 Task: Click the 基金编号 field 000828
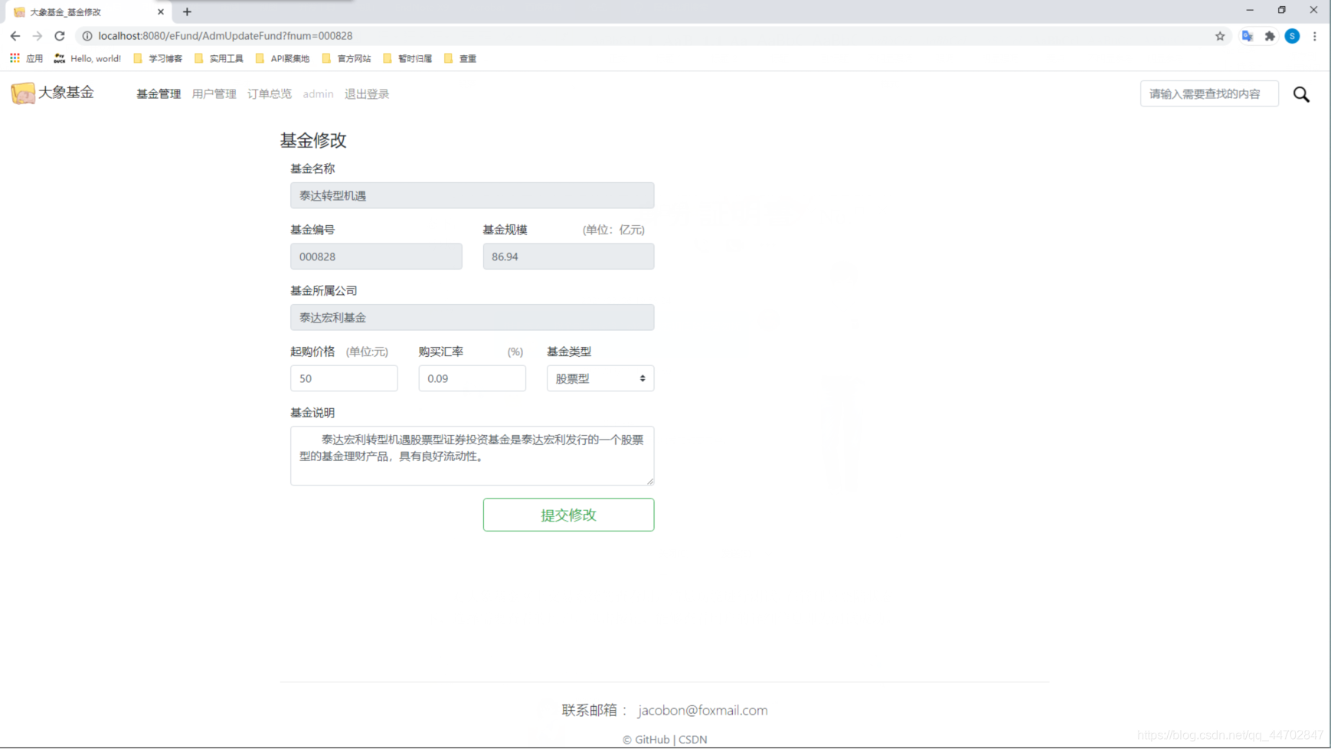click(x=376, y=257)
